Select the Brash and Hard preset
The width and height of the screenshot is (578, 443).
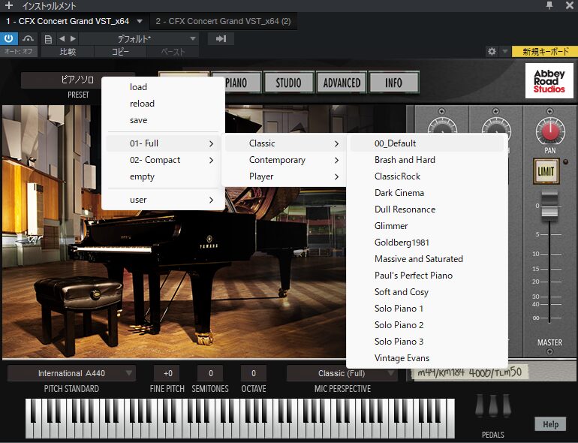tap(427, 160)
